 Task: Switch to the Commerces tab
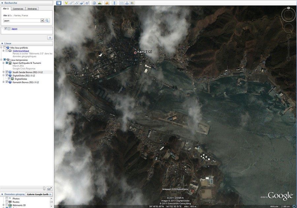coord(18,9)
